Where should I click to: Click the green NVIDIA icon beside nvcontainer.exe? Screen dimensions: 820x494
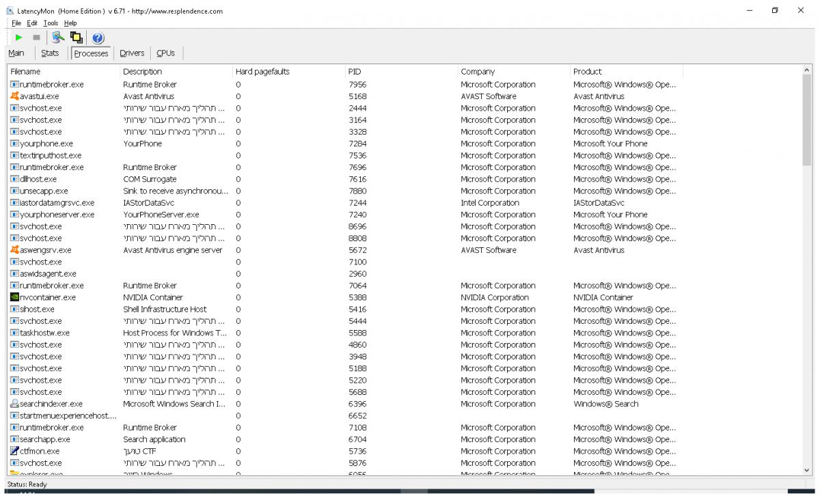15,297
